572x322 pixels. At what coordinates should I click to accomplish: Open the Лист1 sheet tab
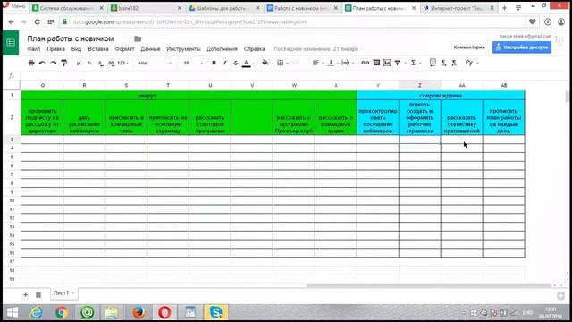click(x=63, y=293)
